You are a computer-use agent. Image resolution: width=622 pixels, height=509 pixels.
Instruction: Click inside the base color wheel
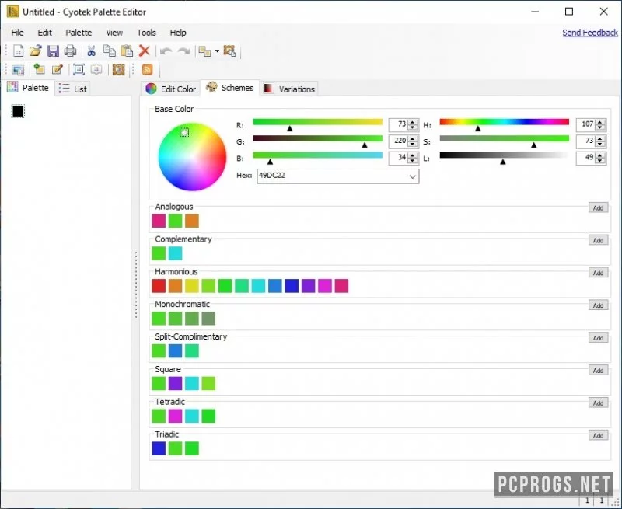(x=192, y=157)
